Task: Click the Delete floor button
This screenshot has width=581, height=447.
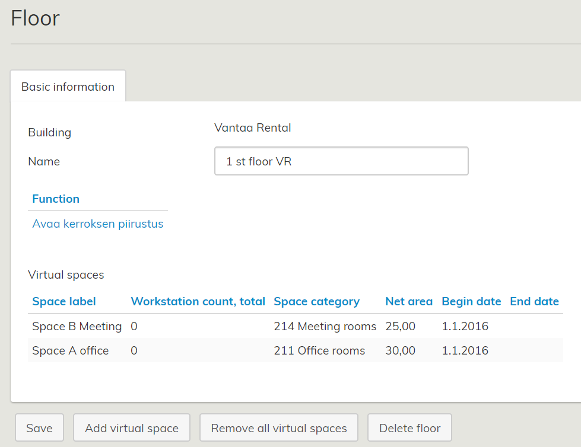Action: point(409,428)
